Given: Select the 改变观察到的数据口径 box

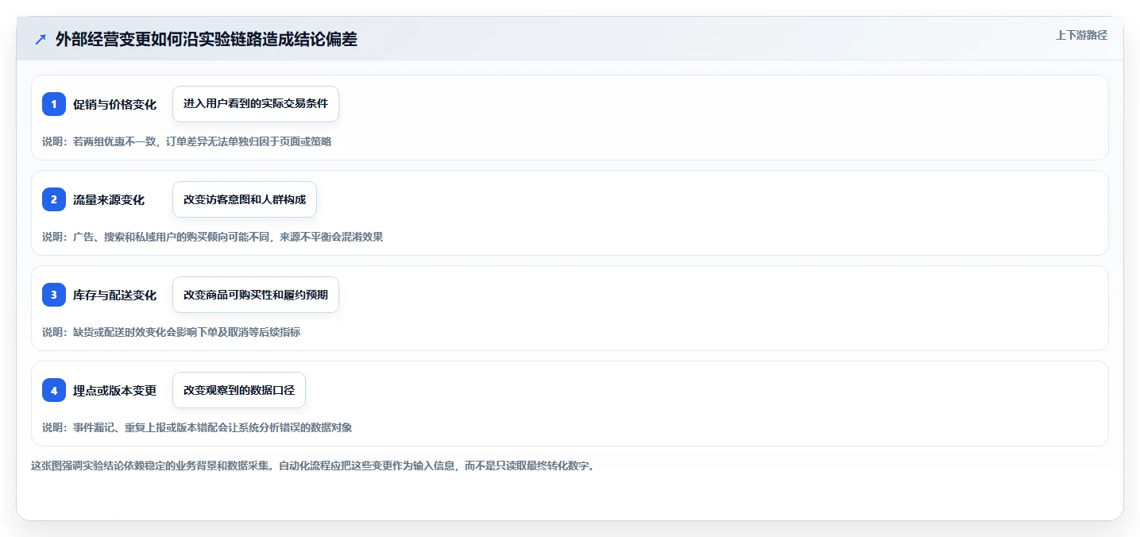Looking at the screenshot, I should point(239,390).
